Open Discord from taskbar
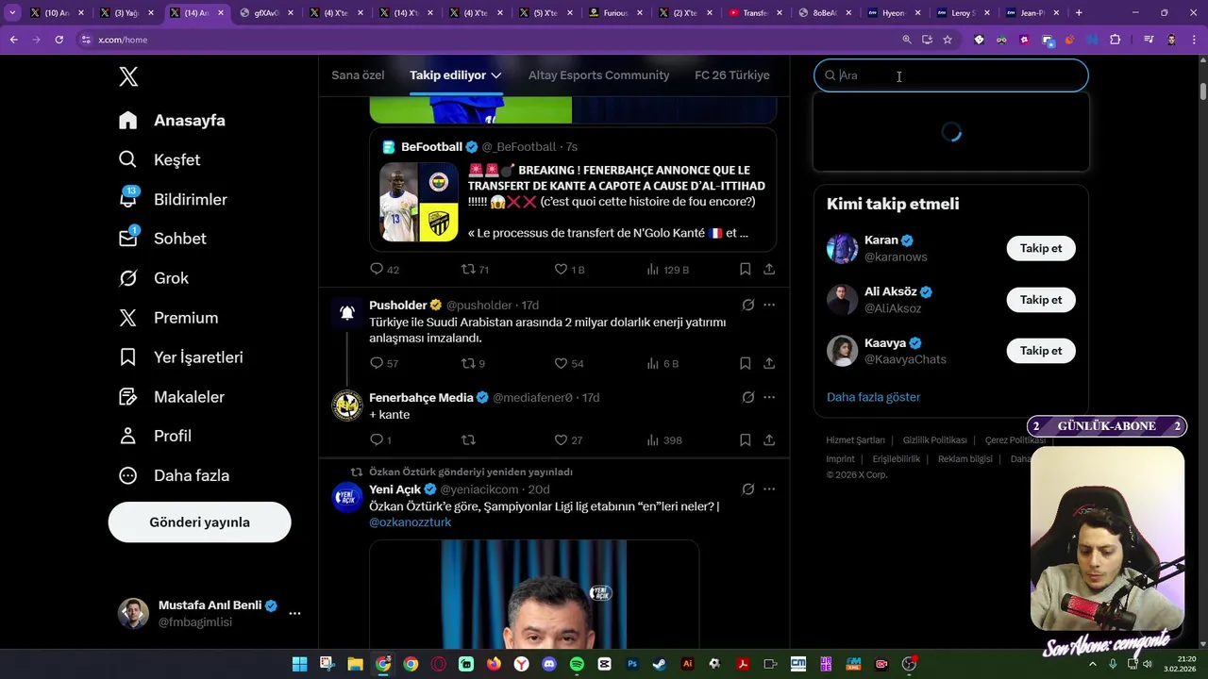Screen dimensions: 1208x679 click(549, 664)
